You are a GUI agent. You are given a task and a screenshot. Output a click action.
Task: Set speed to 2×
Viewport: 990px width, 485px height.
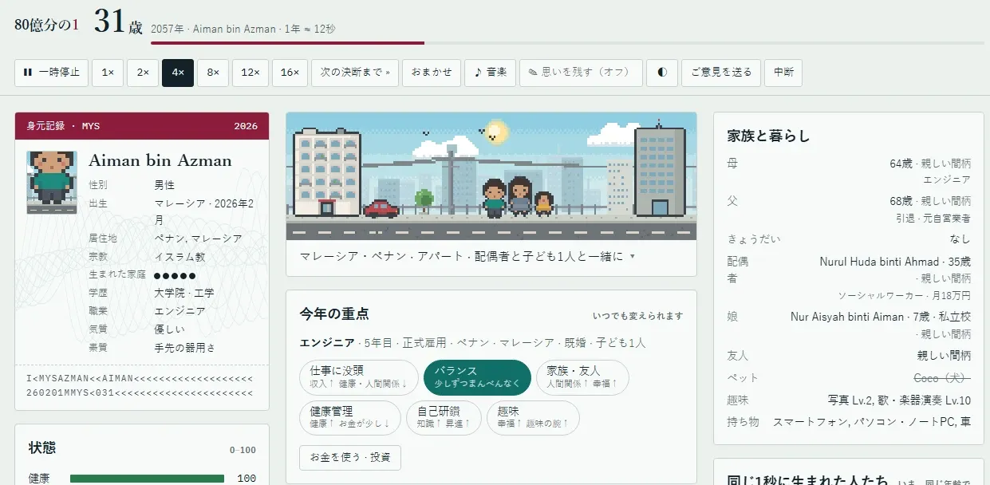pyautogui.click(x=142, y=73)
